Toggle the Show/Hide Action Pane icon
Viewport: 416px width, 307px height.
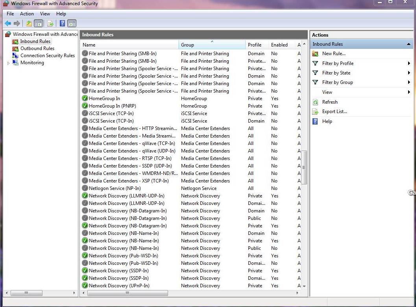tap(72, 23)
